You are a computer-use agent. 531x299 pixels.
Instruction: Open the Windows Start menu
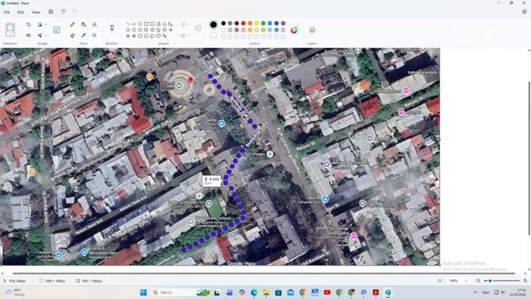tap(143, 292)
